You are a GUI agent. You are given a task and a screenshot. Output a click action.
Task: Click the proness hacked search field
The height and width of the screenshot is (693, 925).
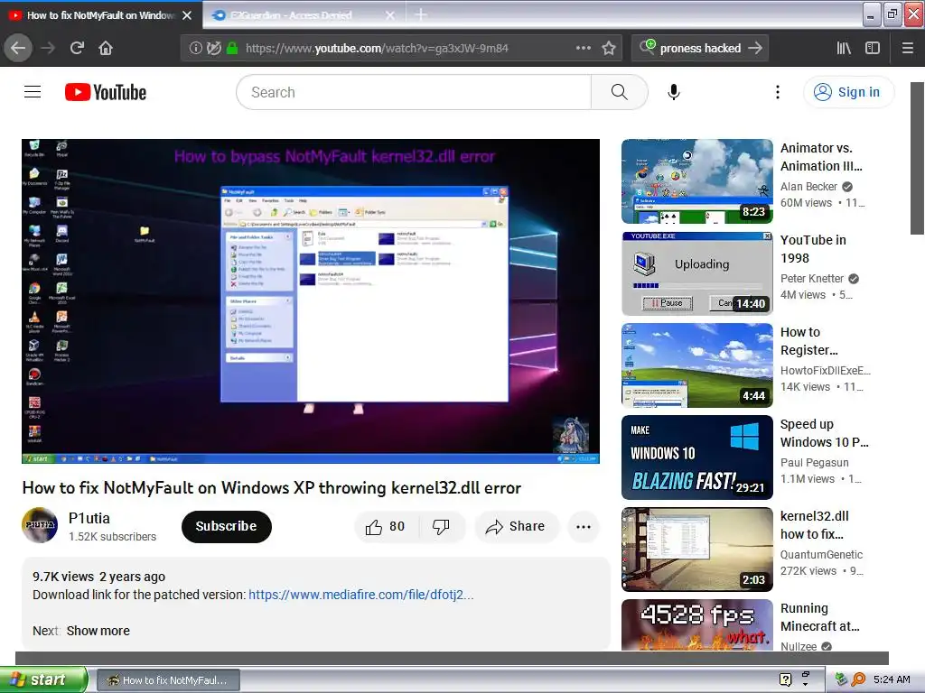click(700, 49)
